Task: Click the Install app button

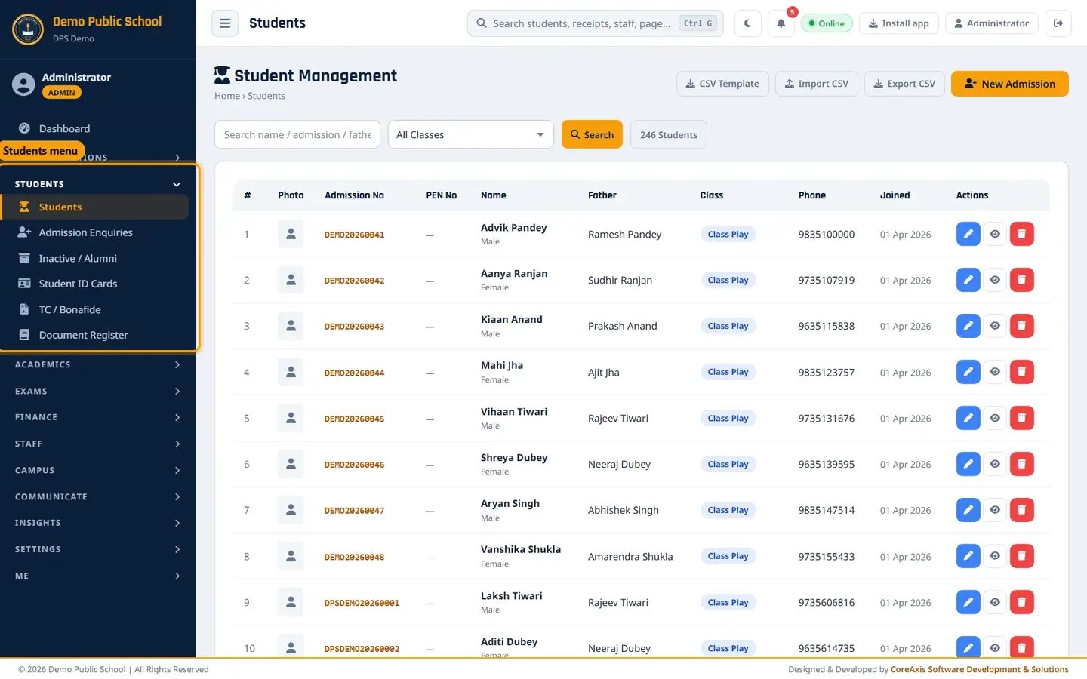Action: point(899,23)
